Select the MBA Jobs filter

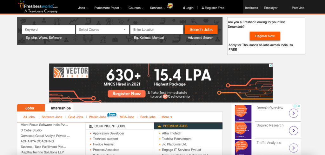tap(127, 117)
